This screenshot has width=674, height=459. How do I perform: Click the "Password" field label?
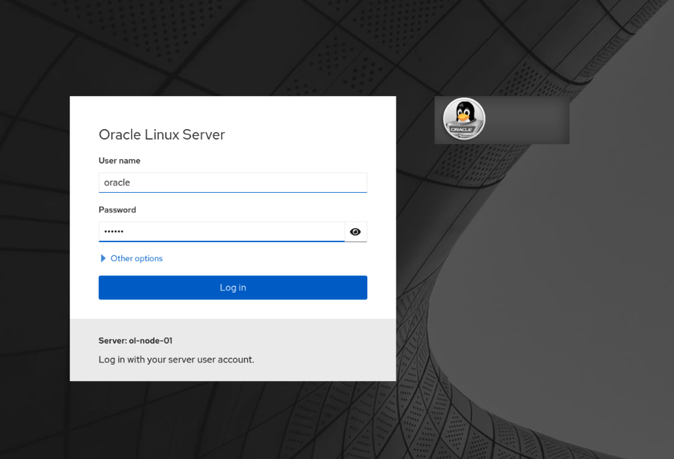click(x=117, y=210)
